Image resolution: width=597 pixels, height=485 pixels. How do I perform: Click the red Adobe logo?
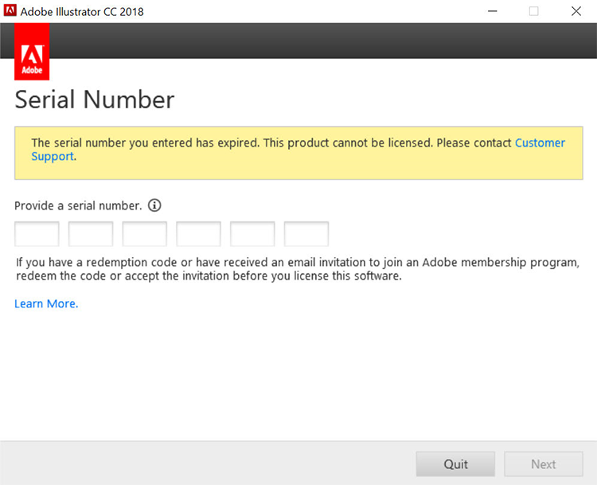(x=32, y=52)
